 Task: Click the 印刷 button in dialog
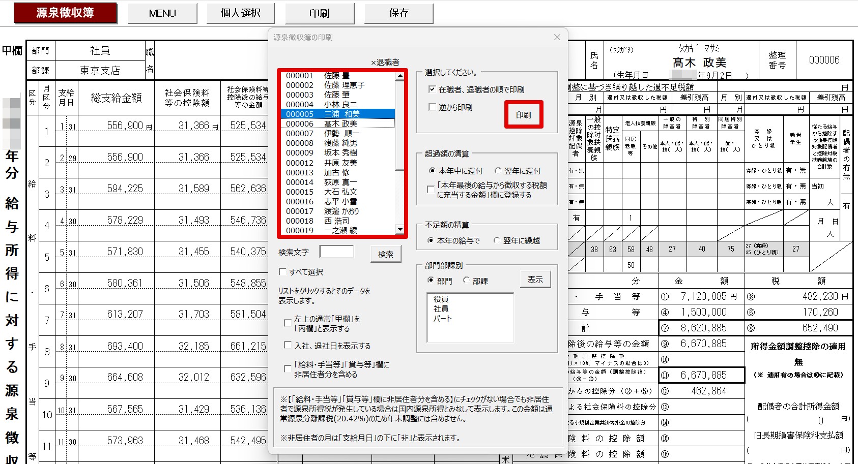523,115
